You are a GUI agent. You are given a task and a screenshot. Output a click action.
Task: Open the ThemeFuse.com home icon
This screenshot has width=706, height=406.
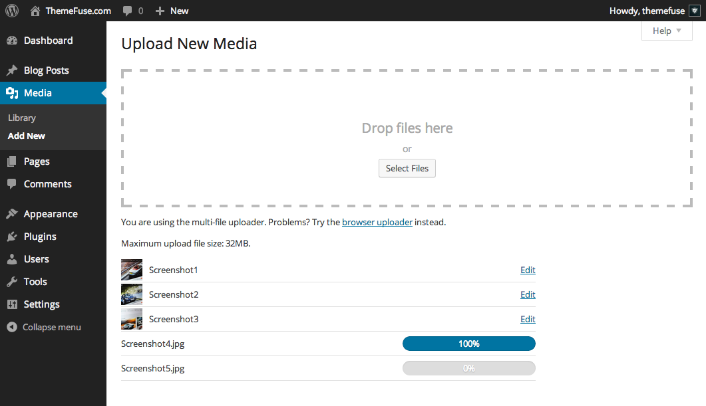tap(35, 11)
